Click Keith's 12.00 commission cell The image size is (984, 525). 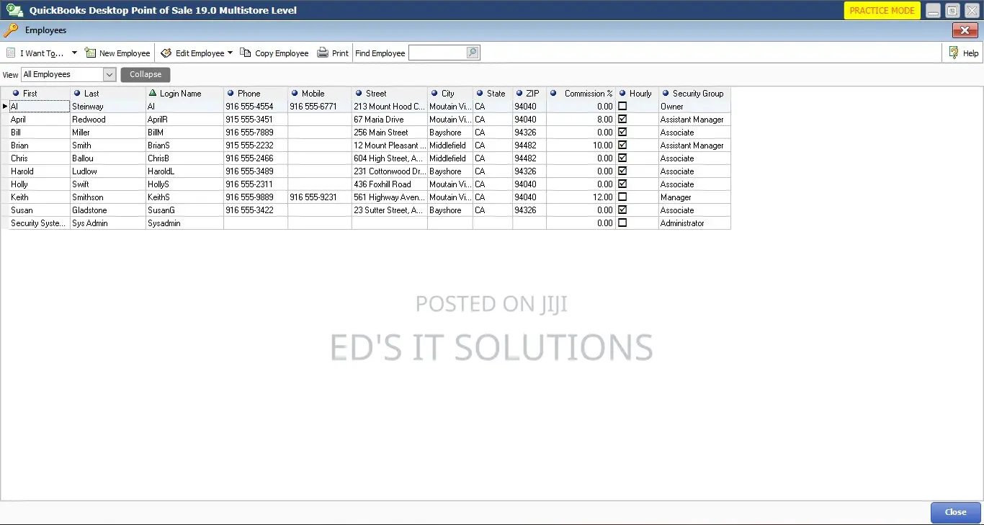(581, 197)
